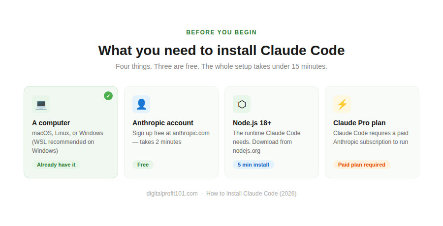443x226 pixels.
Task: Click the Anthropic account person icon
Action: click(141, 104)
